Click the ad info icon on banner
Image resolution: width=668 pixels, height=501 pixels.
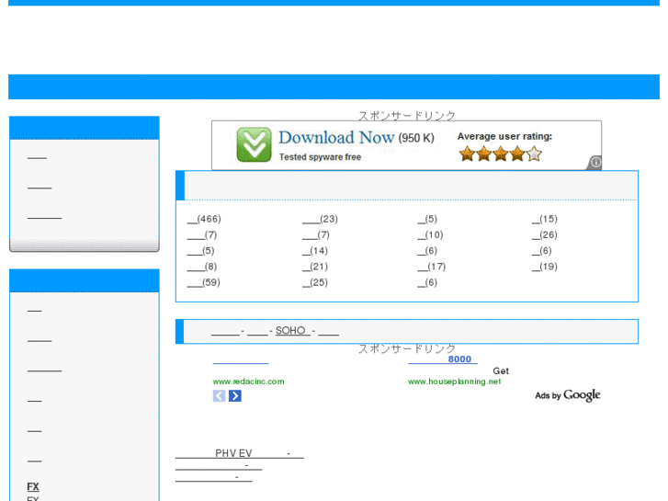tap(595, 162)
